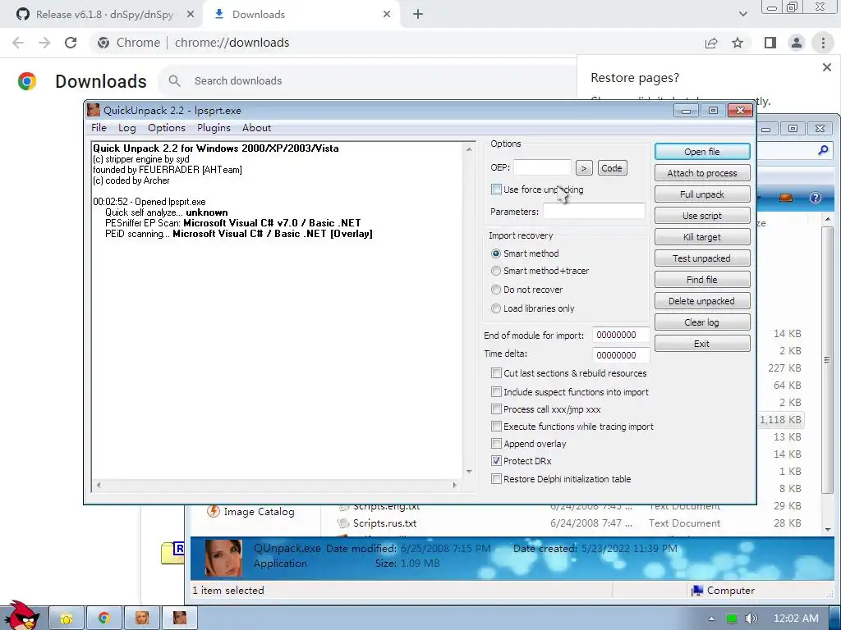Click the Find file button
841x630 pixels.
(702, 280)
